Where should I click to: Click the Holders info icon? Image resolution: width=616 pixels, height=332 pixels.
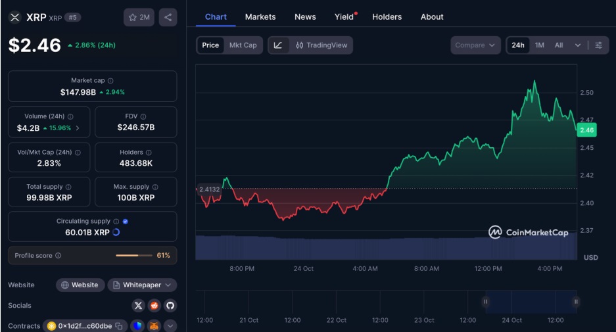point(149,153)
